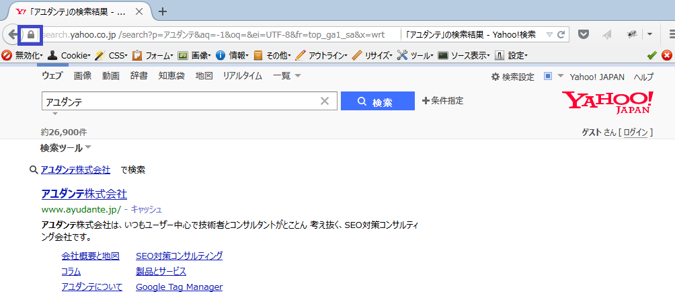Click the padlock site identity icon

(30, 34)
